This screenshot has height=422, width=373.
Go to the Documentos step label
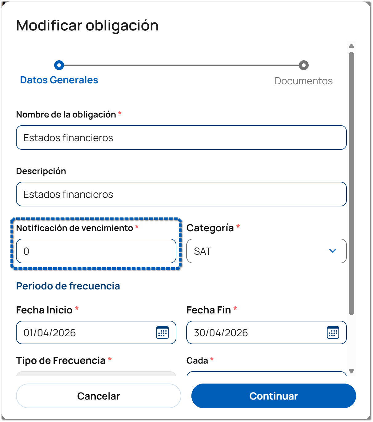pos(303,81)
